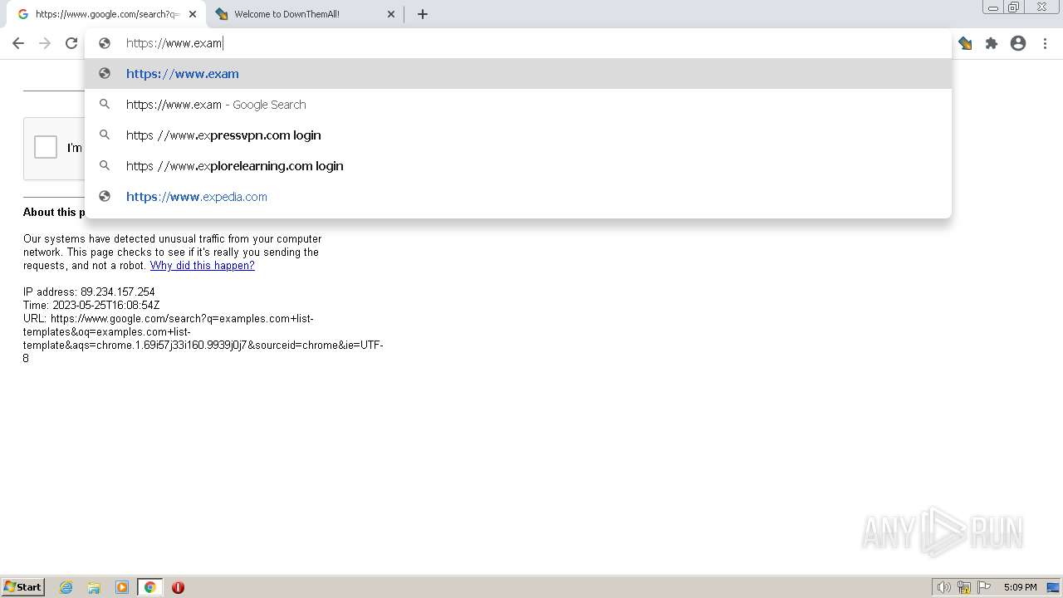Click the search magnifier beside the expressvpn suggestion

pyautogui.click(x=105, y=135)
